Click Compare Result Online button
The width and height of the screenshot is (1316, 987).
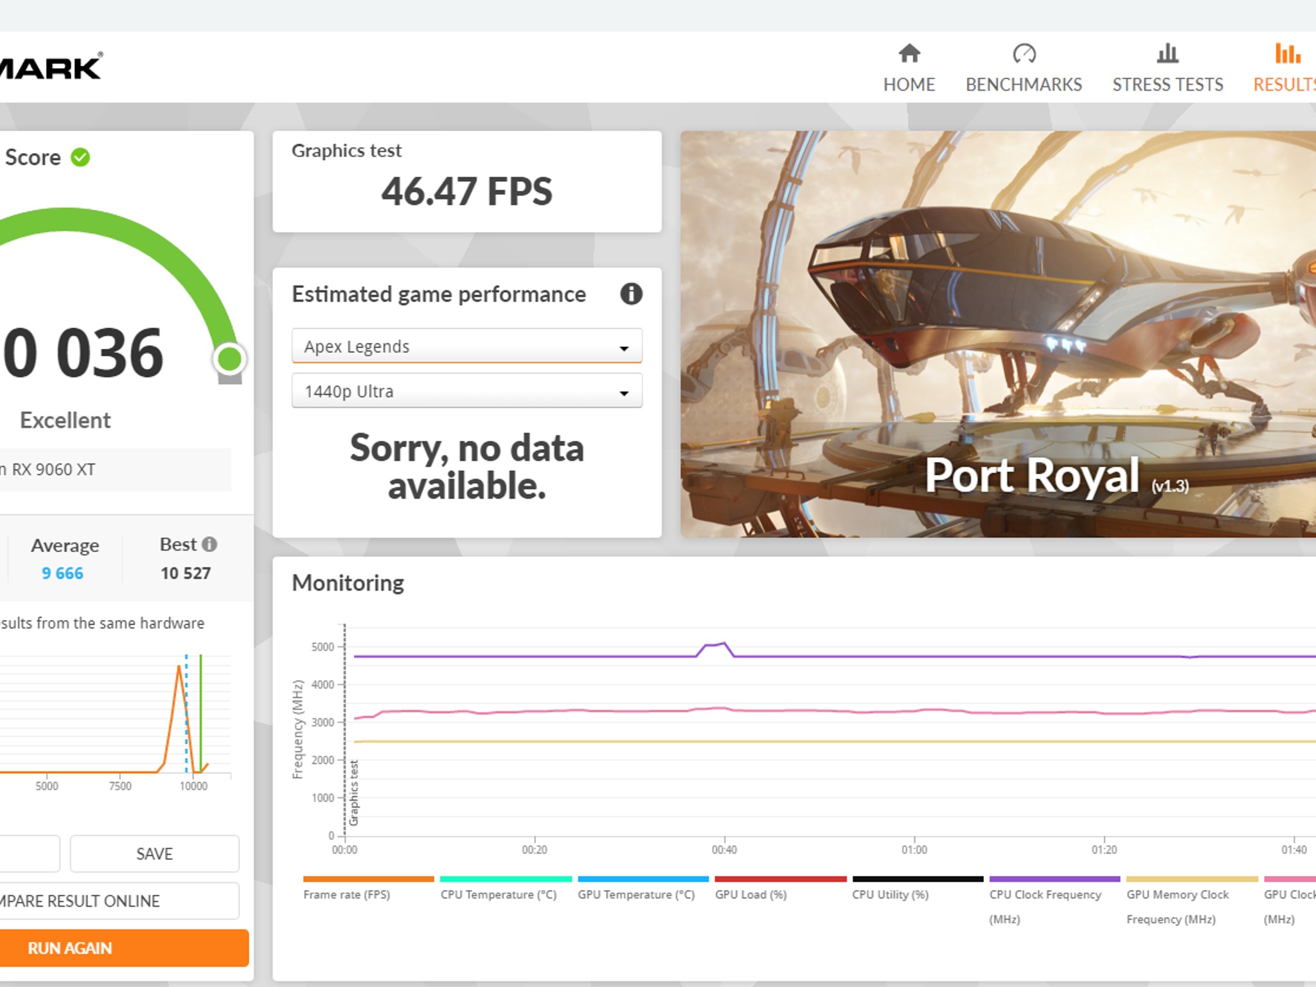pyautogui.click(x=120, y=901)
